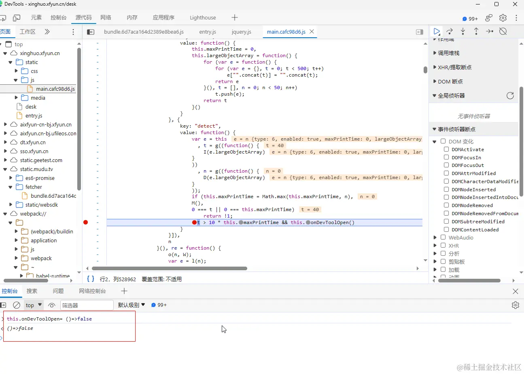Switch to the 搜索 drawer tab
The image size is (524, 374).
pos(32,291)
